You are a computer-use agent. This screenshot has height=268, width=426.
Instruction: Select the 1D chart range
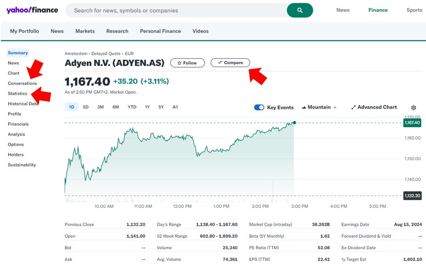pyautogui.click(x=71, y=107)
